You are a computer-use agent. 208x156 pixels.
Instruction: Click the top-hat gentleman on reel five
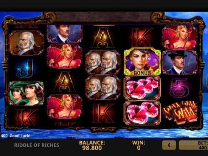point(180,62)
